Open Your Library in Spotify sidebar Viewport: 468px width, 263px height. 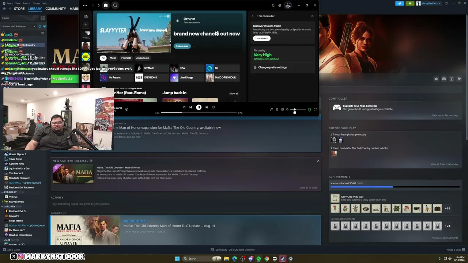pyautogui.click(x=86, y=16)
